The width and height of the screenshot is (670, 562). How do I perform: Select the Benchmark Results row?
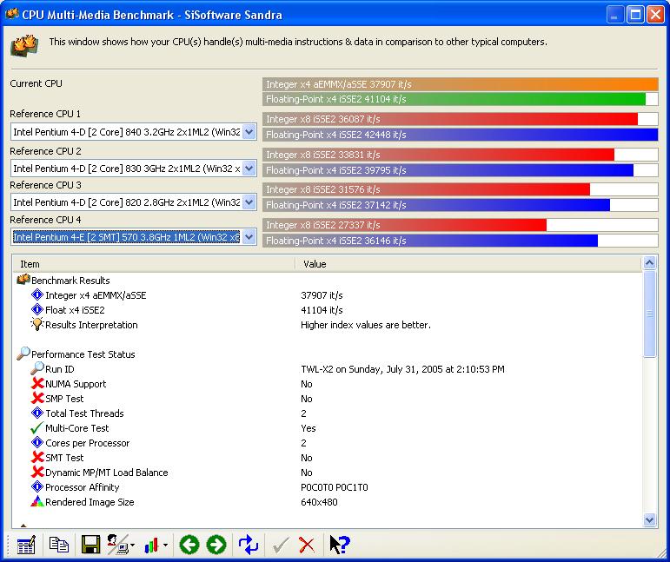coord(327,281)
